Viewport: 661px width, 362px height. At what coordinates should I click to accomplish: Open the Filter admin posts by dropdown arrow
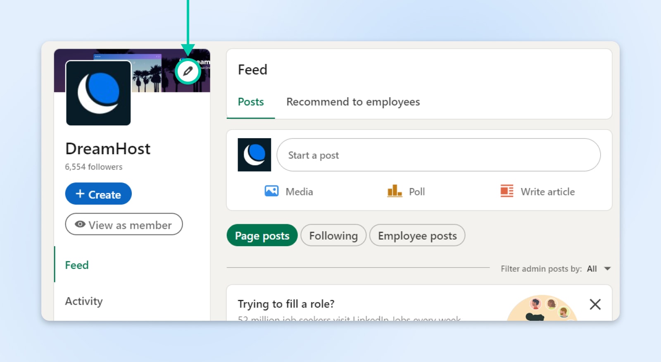point(607,269)
